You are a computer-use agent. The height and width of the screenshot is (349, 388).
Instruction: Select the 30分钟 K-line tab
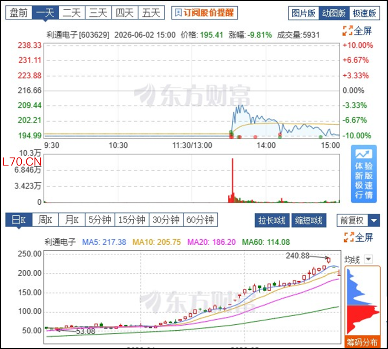[x=166, y=220]
